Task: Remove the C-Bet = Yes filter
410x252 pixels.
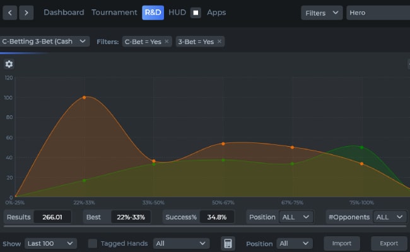Action: click(167, 41)
